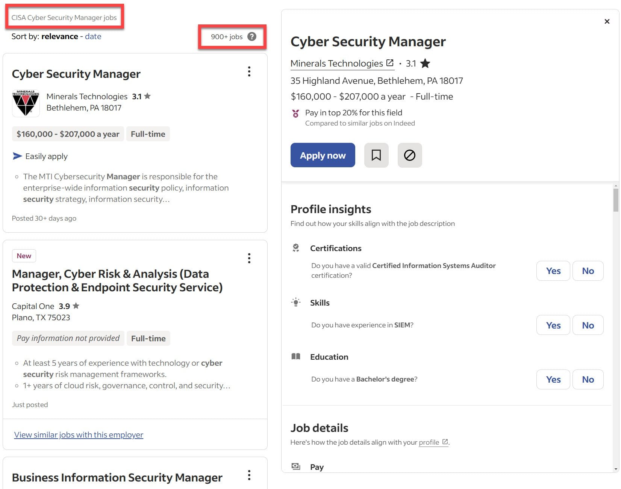Viewport: 621px width, 489px height.
Task: Open options menu for Cyber Security Manager card
Action: (x=249, y=71)
